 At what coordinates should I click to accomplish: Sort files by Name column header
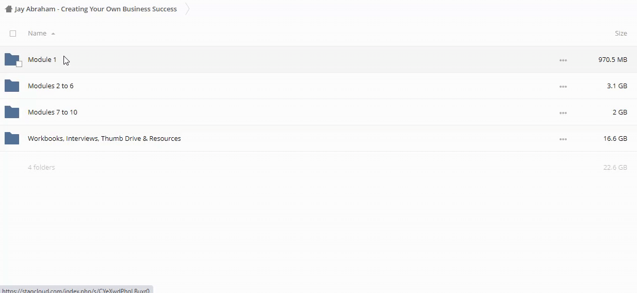(37, 34)
